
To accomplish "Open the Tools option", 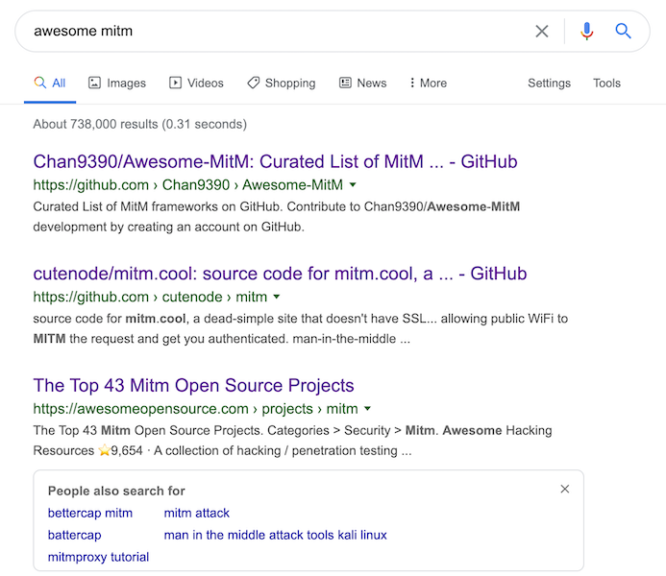I will [606, 84].
